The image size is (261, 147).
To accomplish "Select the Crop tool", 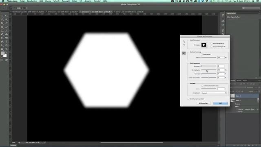I will (2, 23).
